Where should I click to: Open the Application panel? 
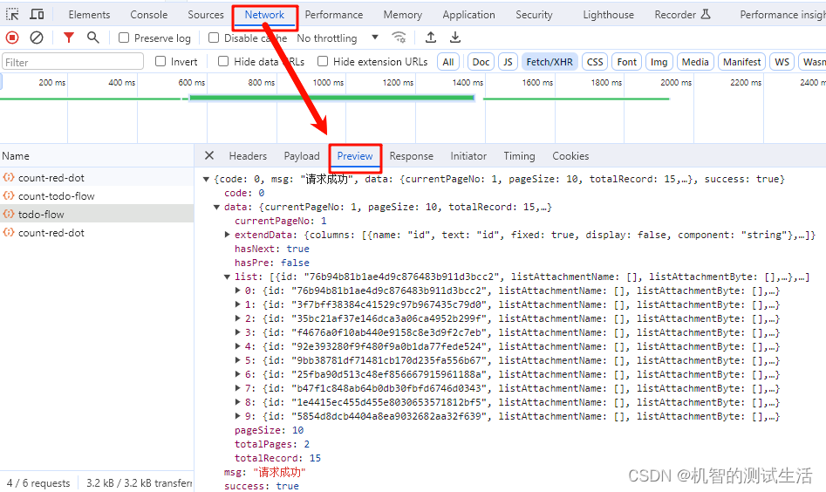469,15
